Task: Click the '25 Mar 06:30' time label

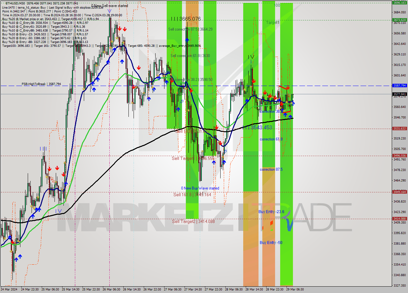Action: point(50,289)
